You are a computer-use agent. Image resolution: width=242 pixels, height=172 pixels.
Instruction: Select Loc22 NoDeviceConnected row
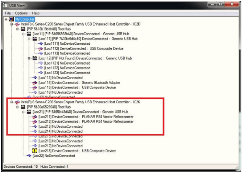pos(54,156)
